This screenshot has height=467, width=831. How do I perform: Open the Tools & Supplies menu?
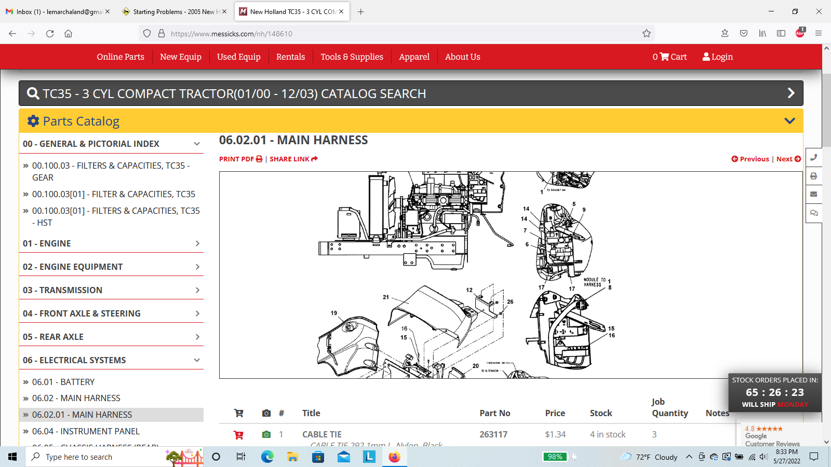tap(352, 57)
